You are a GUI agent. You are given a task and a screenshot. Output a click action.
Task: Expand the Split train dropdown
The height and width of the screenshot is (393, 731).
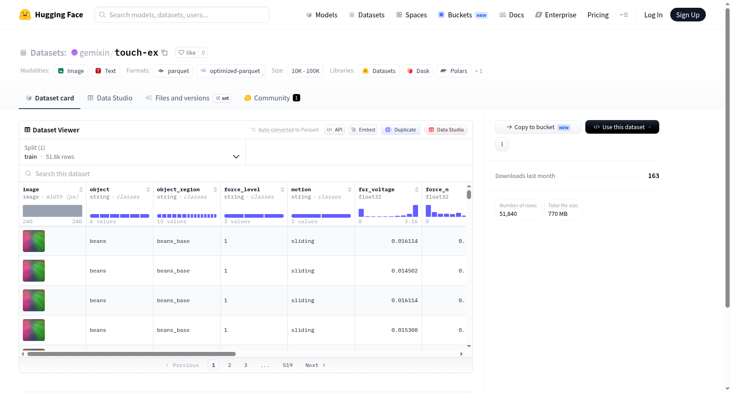click(132, 152)
